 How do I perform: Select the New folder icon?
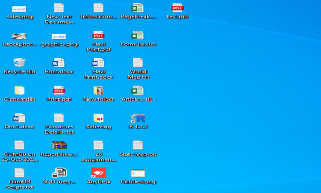(x=98, y=90)
